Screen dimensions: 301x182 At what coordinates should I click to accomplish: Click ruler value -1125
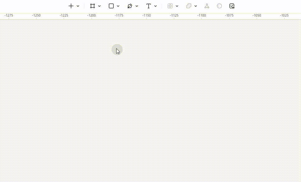pos(174,15)
